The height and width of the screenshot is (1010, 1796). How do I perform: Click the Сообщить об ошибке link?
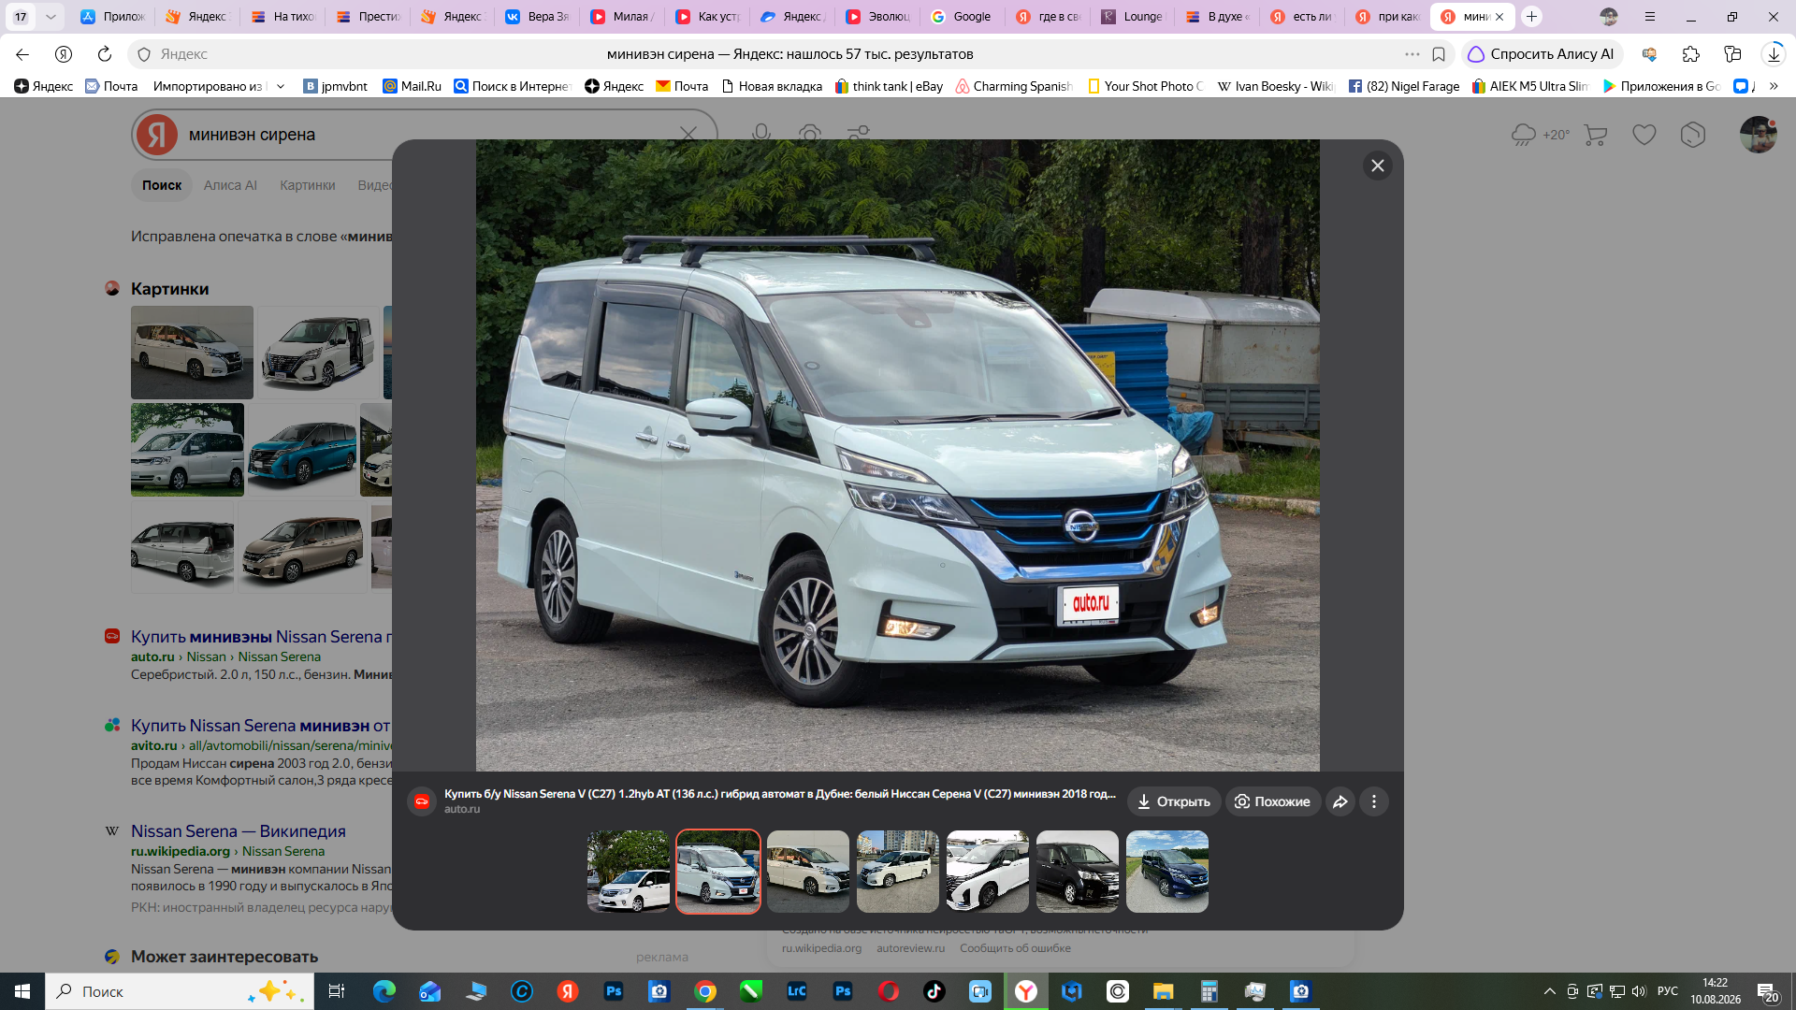point(1015,948)
